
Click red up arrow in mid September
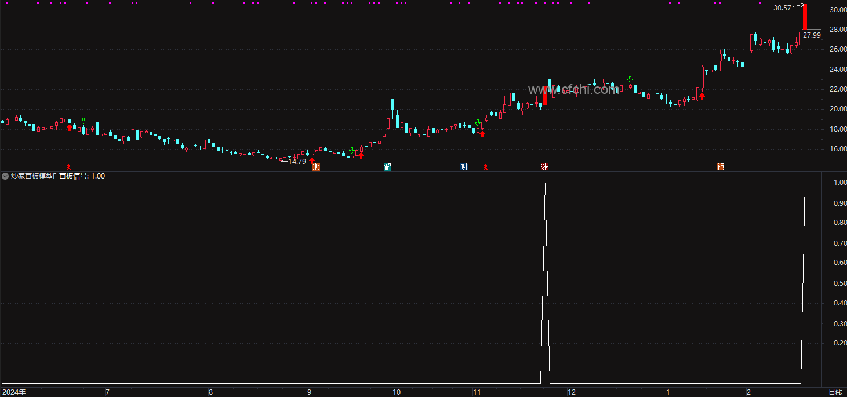[361, 155]
